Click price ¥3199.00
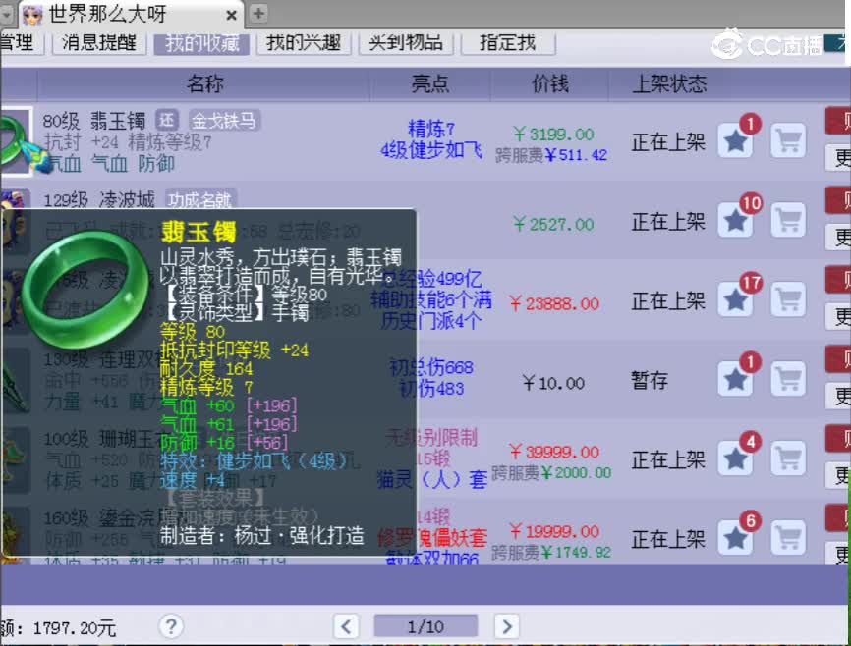 553,134
